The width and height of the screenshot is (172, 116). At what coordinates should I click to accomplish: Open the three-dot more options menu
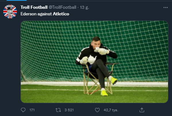pos(165,7)
